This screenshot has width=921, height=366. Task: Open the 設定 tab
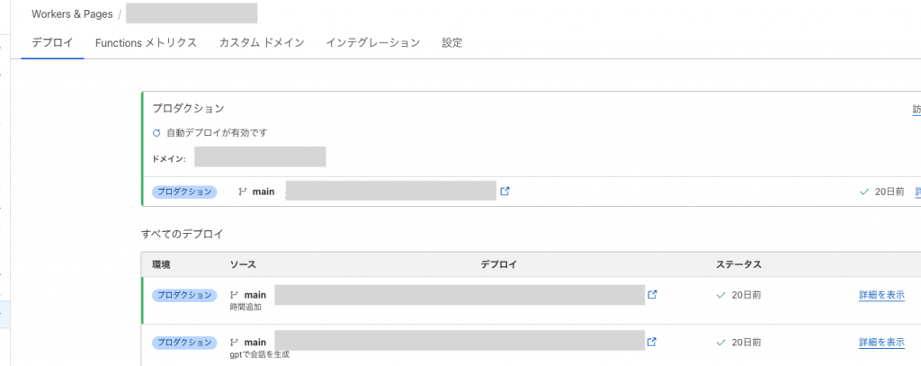(x=452, y=43)
